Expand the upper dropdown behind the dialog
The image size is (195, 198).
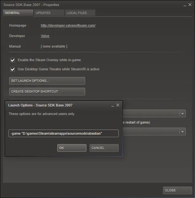tap(182, 113)
